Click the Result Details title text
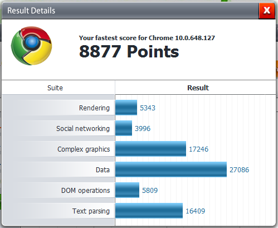 click(31, 11)
